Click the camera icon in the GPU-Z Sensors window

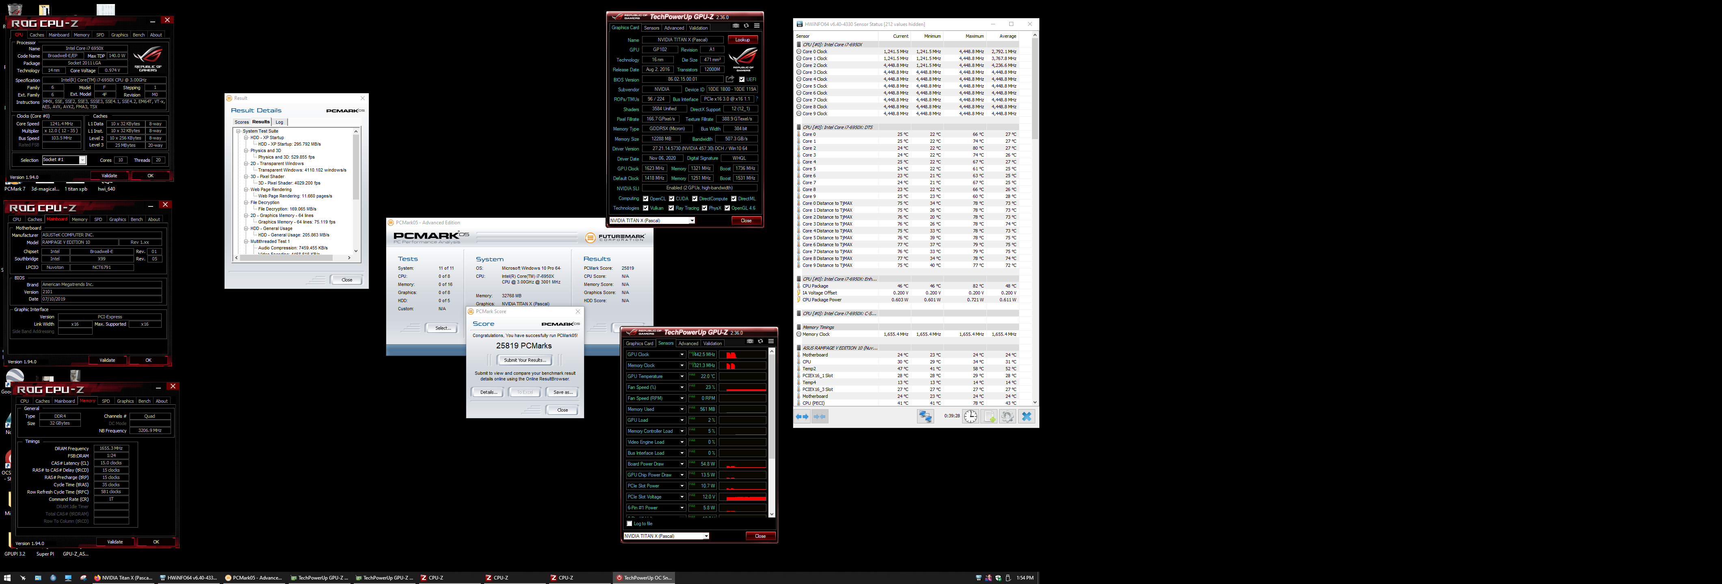pos(750,341)
